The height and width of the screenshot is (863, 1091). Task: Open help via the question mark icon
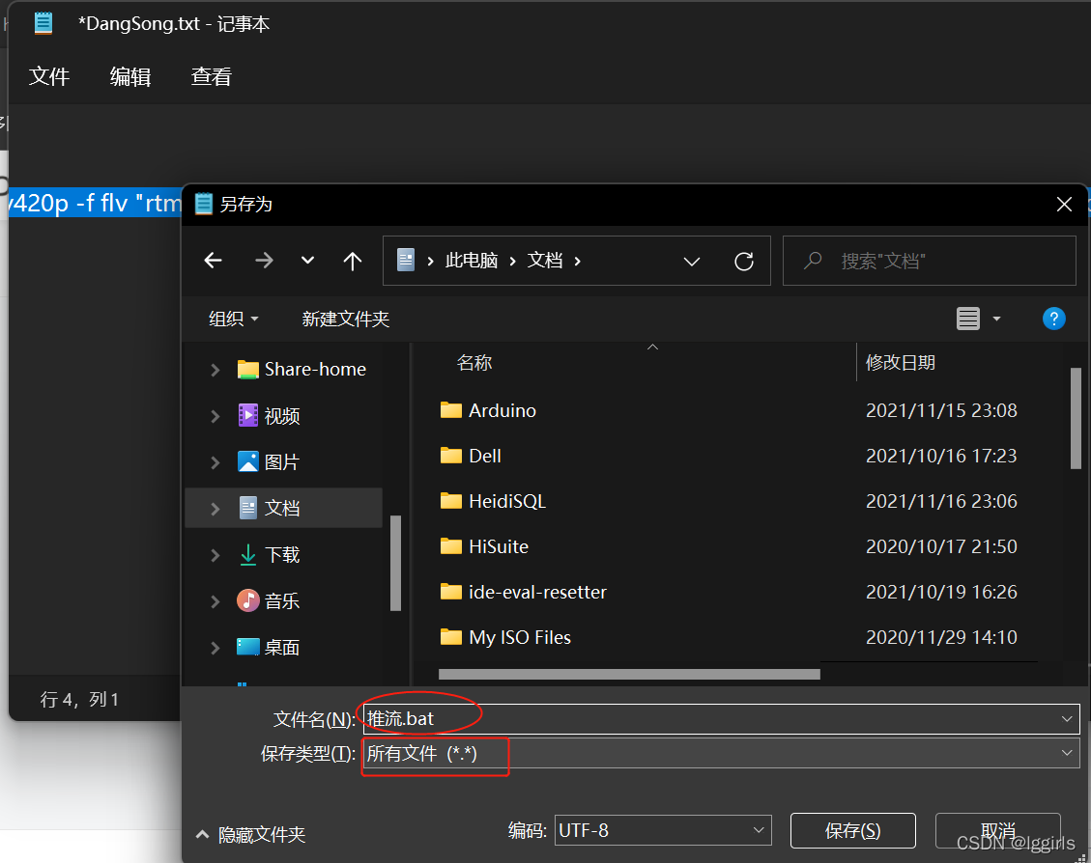[1053, 319]
